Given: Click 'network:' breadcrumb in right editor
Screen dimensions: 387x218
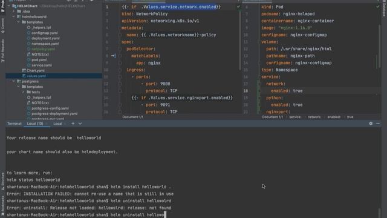Looking at the screenshot, I should point(314,117).
